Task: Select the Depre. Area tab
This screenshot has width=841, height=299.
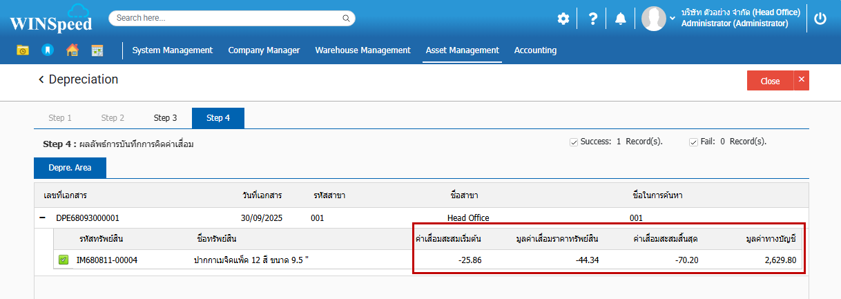Action: click(69, 167)
